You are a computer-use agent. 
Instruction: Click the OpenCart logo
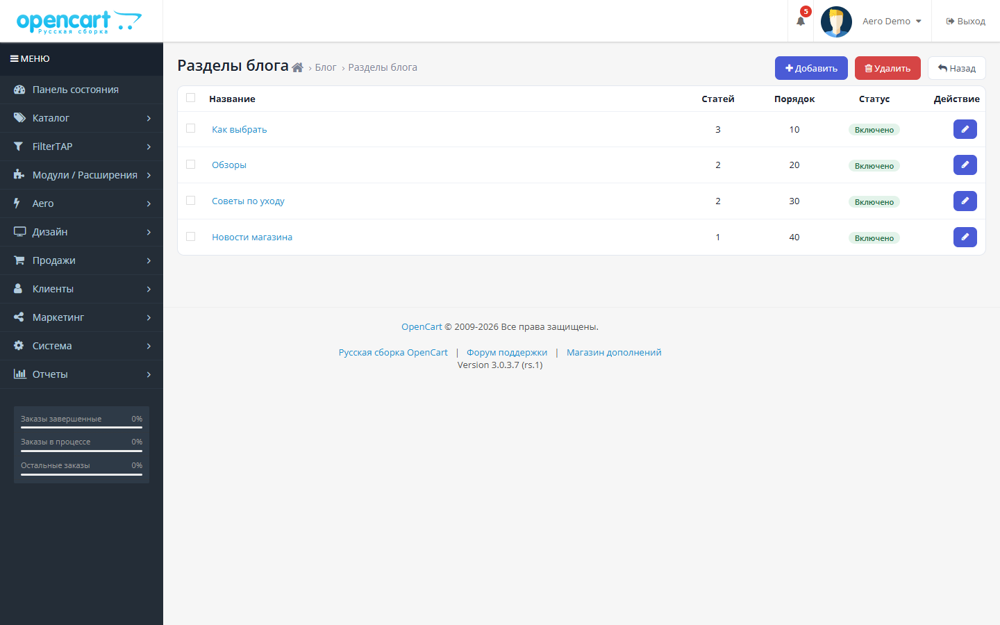pyautogui.click(x=79, y=22)
